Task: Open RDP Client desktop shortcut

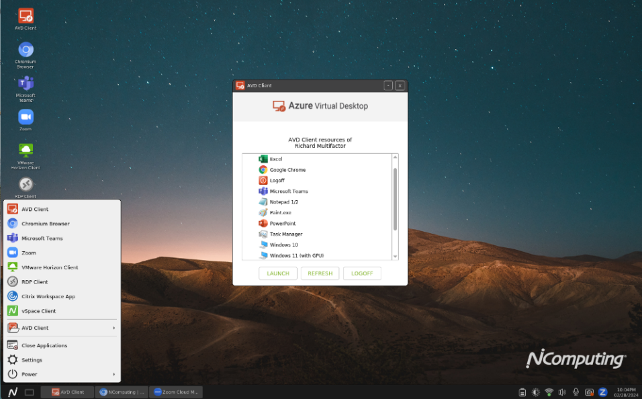Action: point(26,187)
